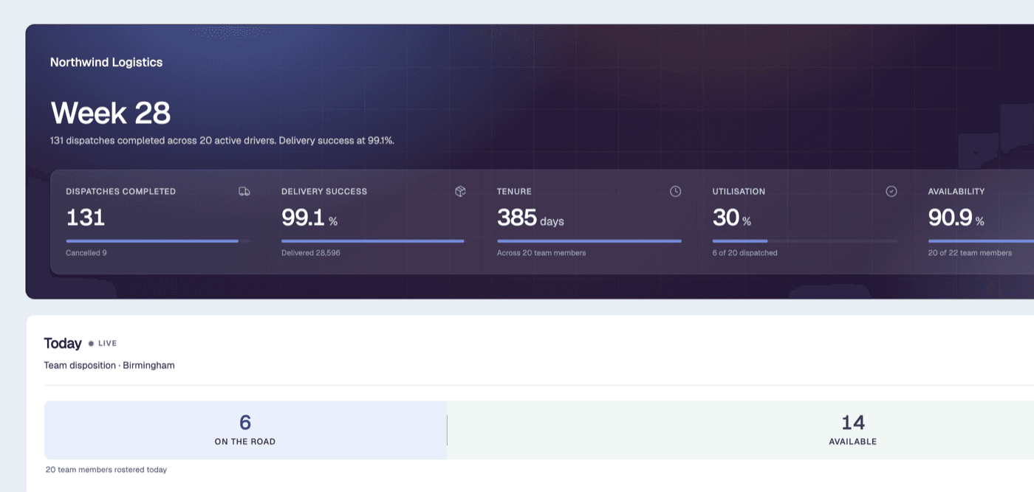The image size is (1034, 492).
Task: Click the truck icon in Dispatches Completed card
Action: click(244, 191)
